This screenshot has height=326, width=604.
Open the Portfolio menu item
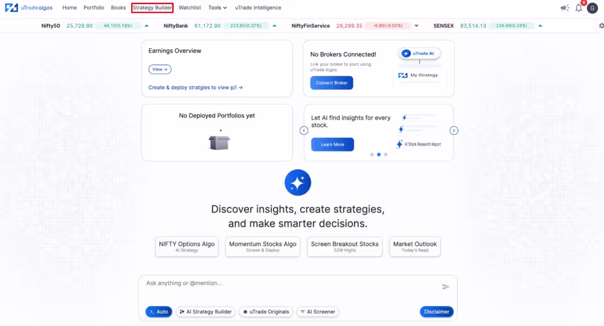pyautogui.click(x=94, y=8)
